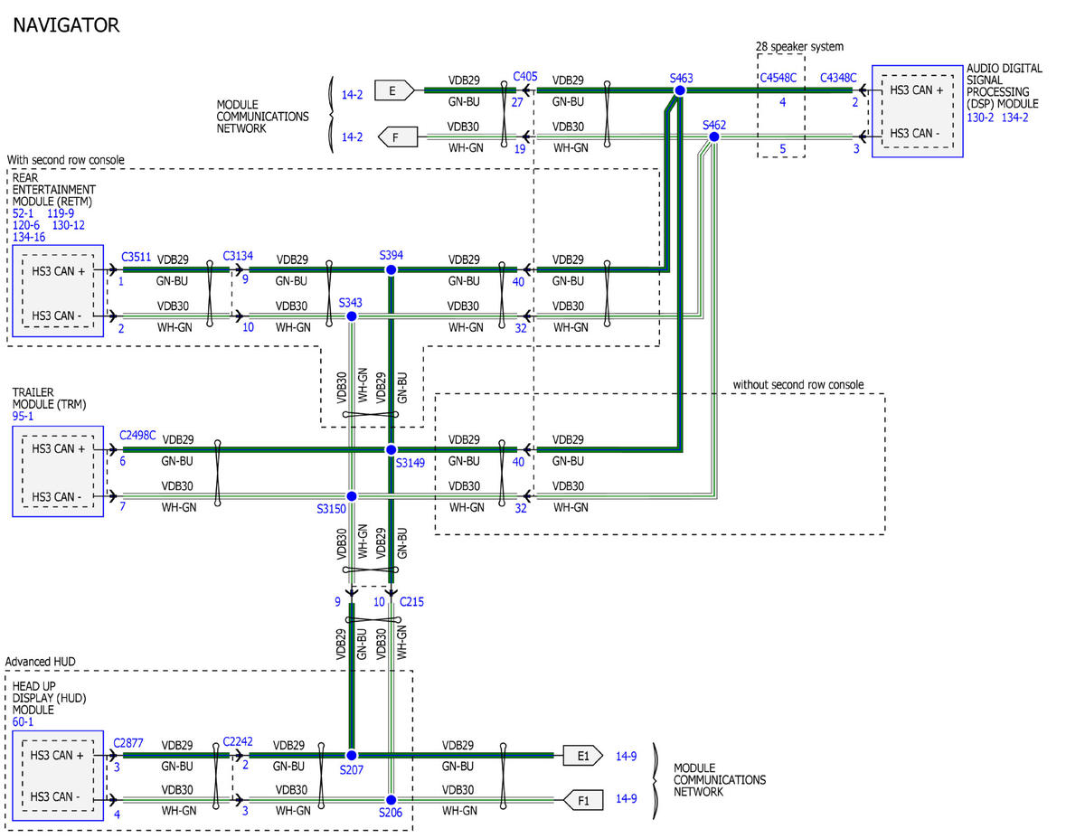
Task: Select the S343 splice node
Action: (352, 316)
